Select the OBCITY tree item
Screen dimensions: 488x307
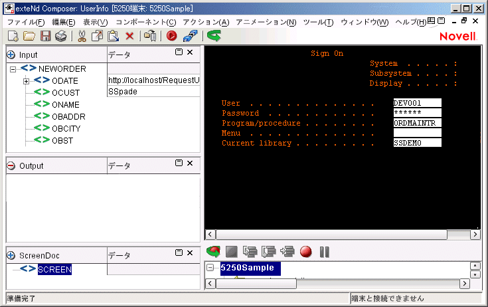[66, 129]
